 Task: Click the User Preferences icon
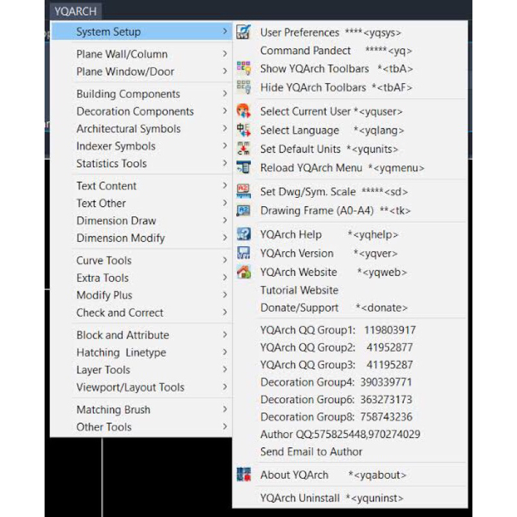pos(244,32)
